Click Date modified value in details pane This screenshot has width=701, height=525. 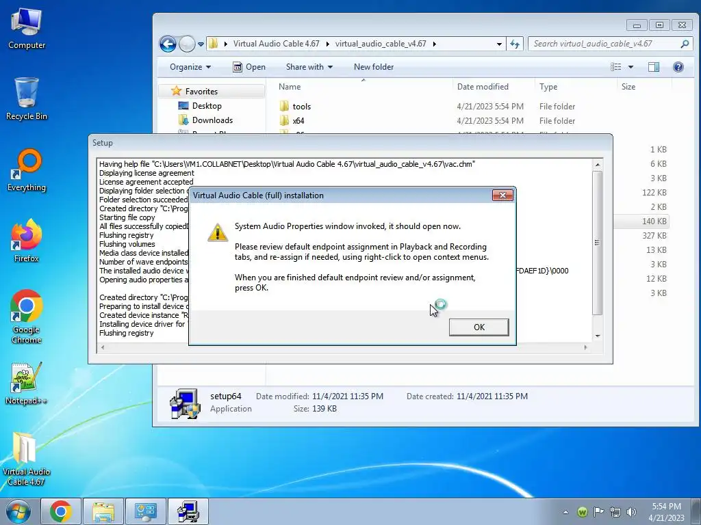pyautogui.click(x=348, y=396)
